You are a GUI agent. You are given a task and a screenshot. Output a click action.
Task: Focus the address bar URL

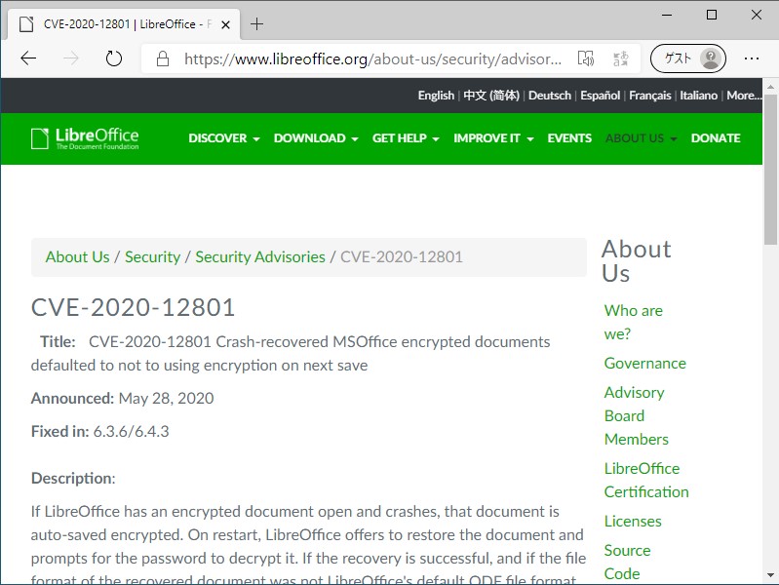pos(372,58)
